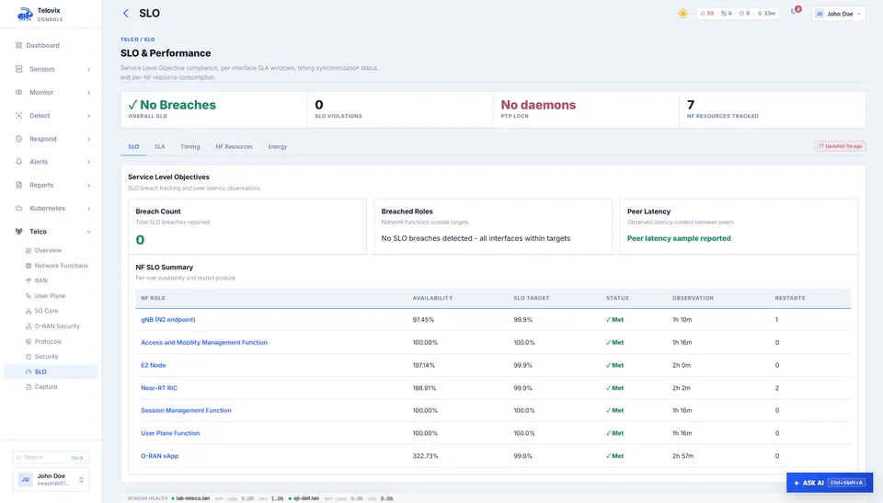Go back using the arrow beside SLO

click(126, 13)
